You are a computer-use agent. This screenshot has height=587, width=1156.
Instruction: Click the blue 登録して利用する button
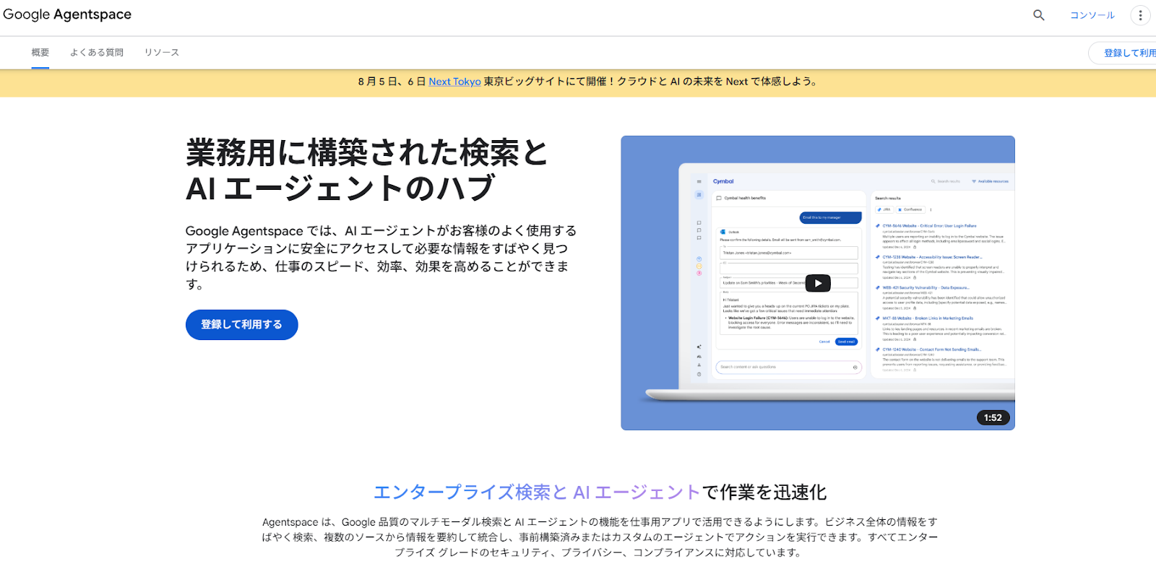242,325
